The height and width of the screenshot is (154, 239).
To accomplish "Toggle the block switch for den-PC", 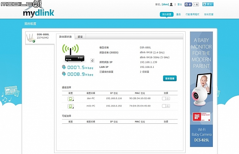I will 166,98.
